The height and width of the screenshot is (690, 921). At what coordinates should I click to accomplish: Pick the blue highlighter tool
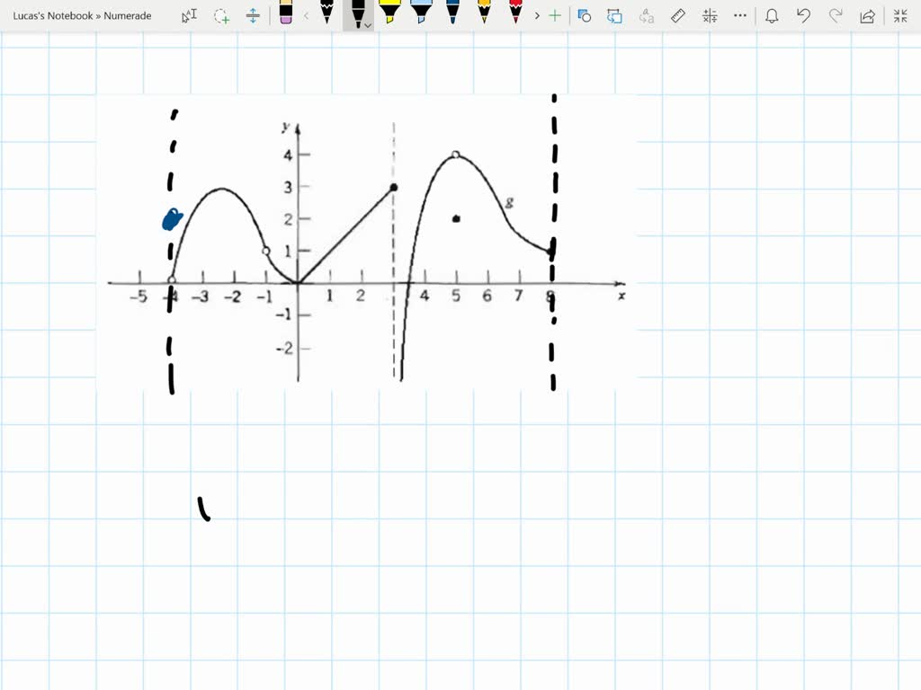click(x=421, y=15)
